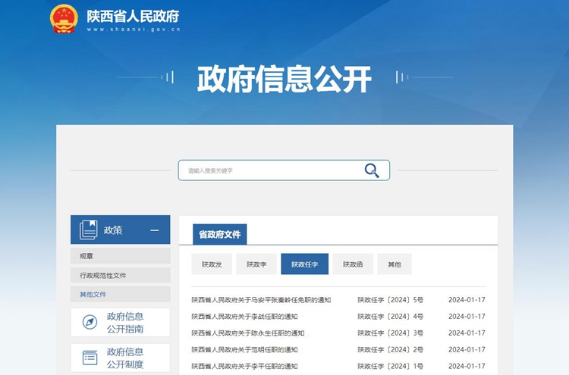Viewport: 569px width, 375px height.
Task: Select the 省政府文件 tab
Action: pos(220,234)
